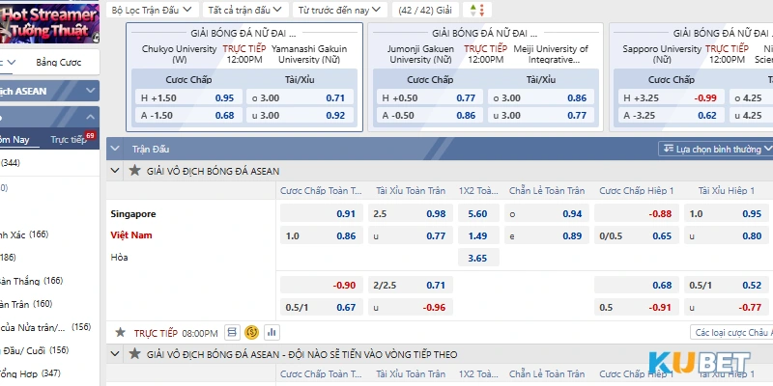Click the gold coin icon beside 08:00PM
773x386 pixels.
(252, 333)
